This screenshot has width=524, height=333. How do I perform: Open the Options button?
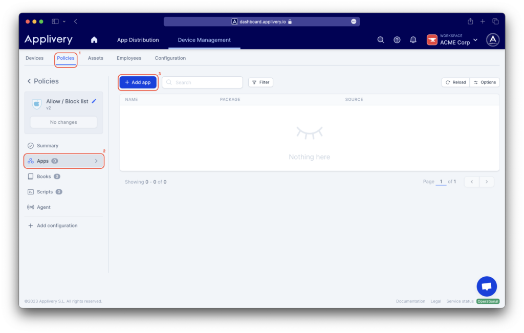(485, 82)
